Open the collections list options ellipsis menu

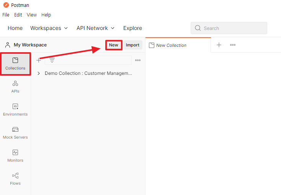point(138,60)
